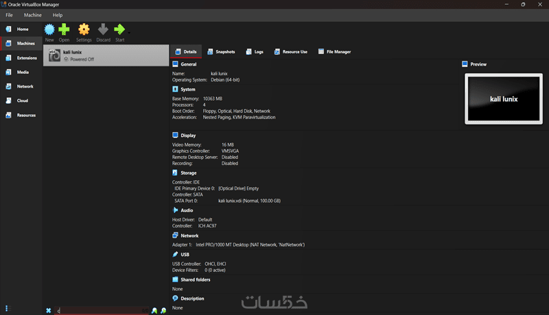
Task: Click the Display section heading
Action: (x=188, y=136)
